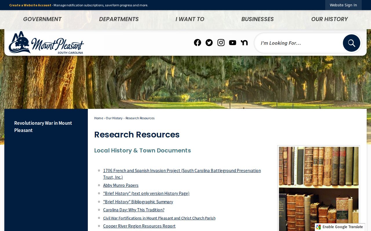The height and width of the screenshot is (231, 371).
Task: Open the 1706 French and Spanish Invasion Project link
Action: (182, 174)
